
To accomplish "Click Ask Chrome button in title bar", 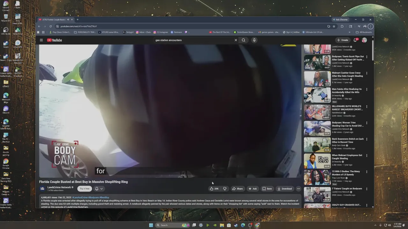I will click(340, 20).
